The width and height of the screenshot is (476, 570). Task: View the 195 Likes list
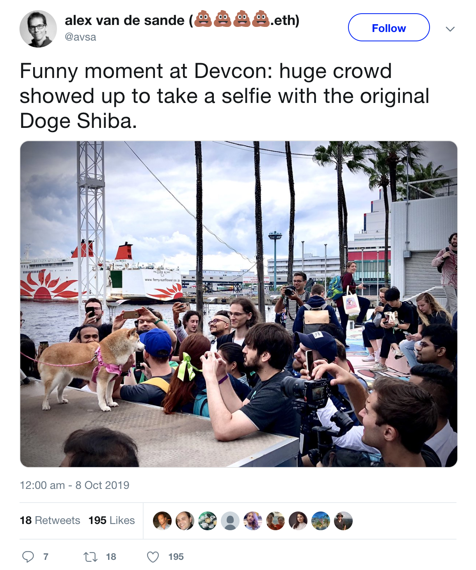(x=112, y=520)
